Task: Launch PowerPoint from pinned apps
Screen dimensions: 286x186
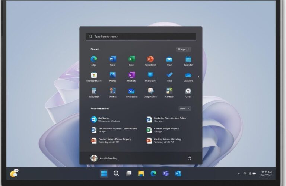Action: (150, 61)
